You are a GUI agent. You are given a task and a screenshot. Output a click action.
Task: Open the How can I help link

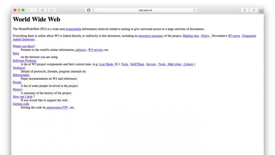pyautogui.click(x=22, y=96)
